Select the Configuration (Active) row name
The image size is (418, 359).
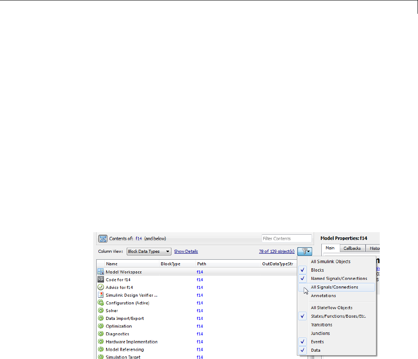click(x=128, y=303)
